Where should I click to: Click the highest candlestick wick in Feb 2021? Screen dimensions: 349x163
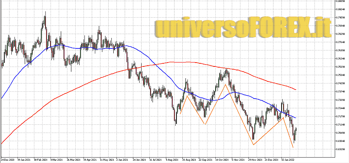[45, 13]
